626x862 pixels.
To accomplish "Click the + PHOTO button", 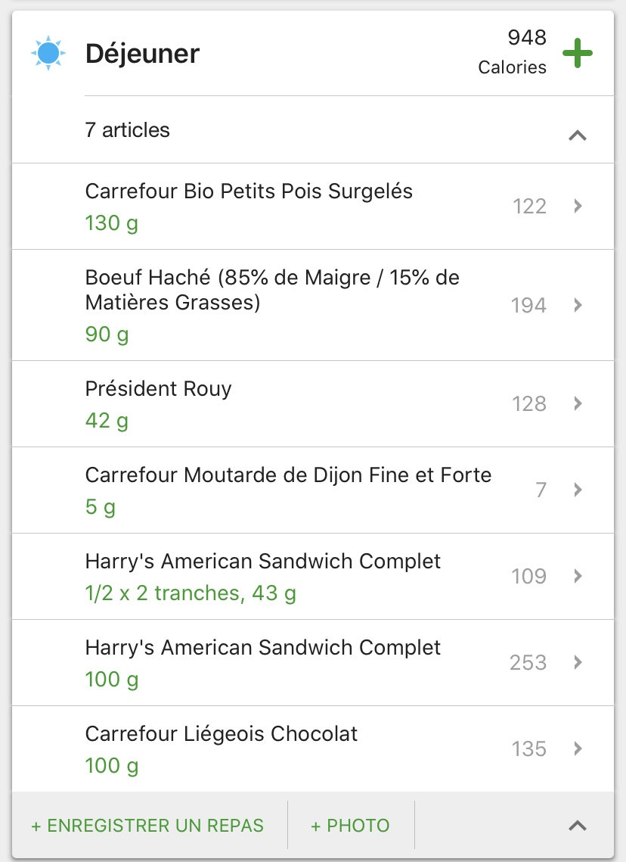I will click(x=350, y=825).
